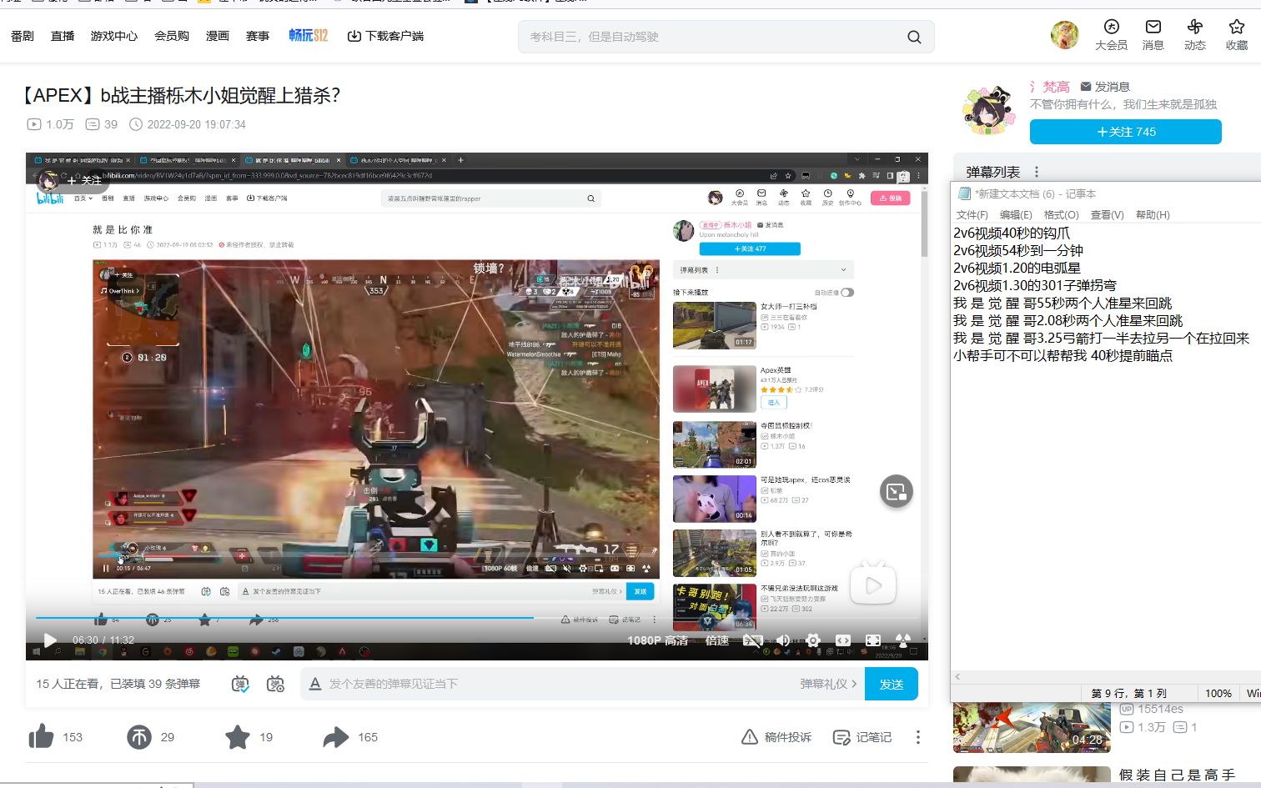Click Notepad 100% zoom status entry
The height and width of the screenshot is (788, 1261).
[x=1218, y=693]
